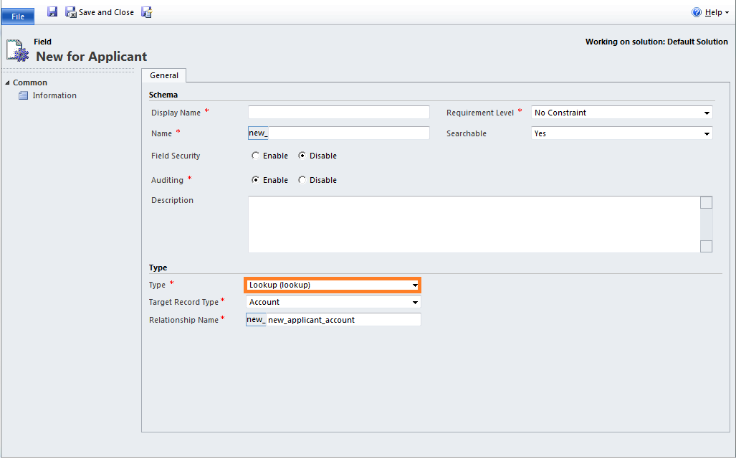The image size is (736, 459).
Task: Select Disable for Auditing
Action: [302, 180]
